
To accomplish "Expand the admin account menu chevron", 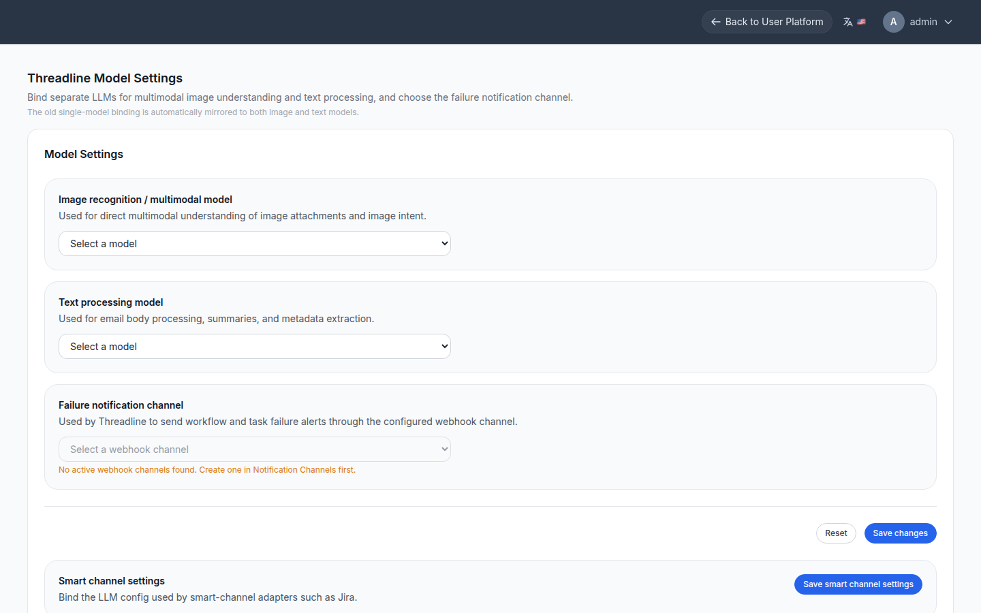I will [948, 22].
